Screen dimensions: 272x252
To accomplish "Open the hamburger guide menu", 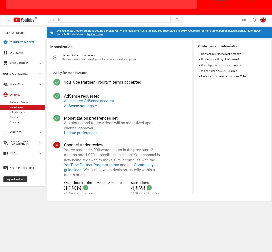I will click(9, 20).
